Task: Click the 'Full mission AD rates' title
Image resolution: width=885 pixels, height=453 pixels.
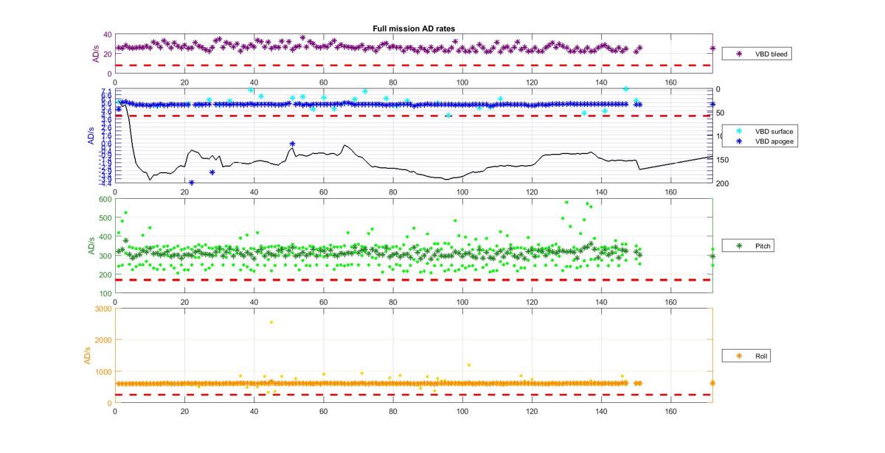Action: coord(414,28)
